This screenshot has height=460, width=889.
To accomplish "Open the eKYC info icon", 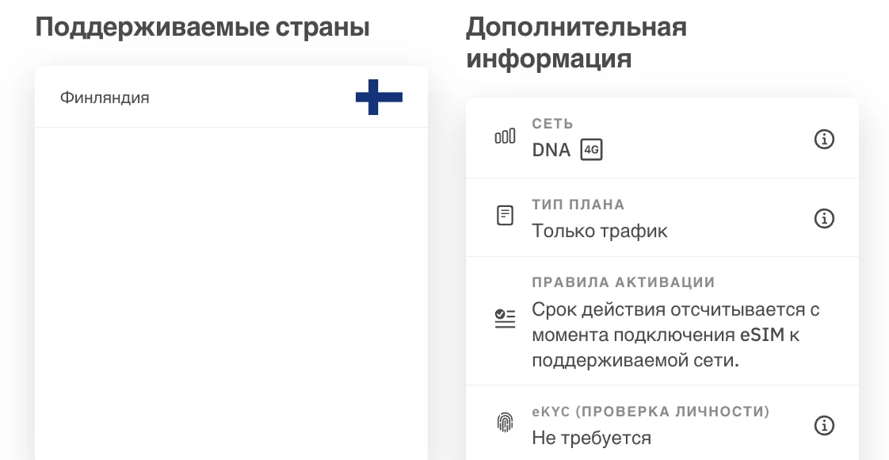I will 824,425.
